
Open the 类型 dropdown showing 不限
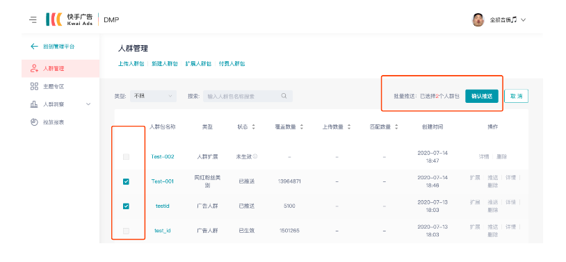(x=154, y=96)
